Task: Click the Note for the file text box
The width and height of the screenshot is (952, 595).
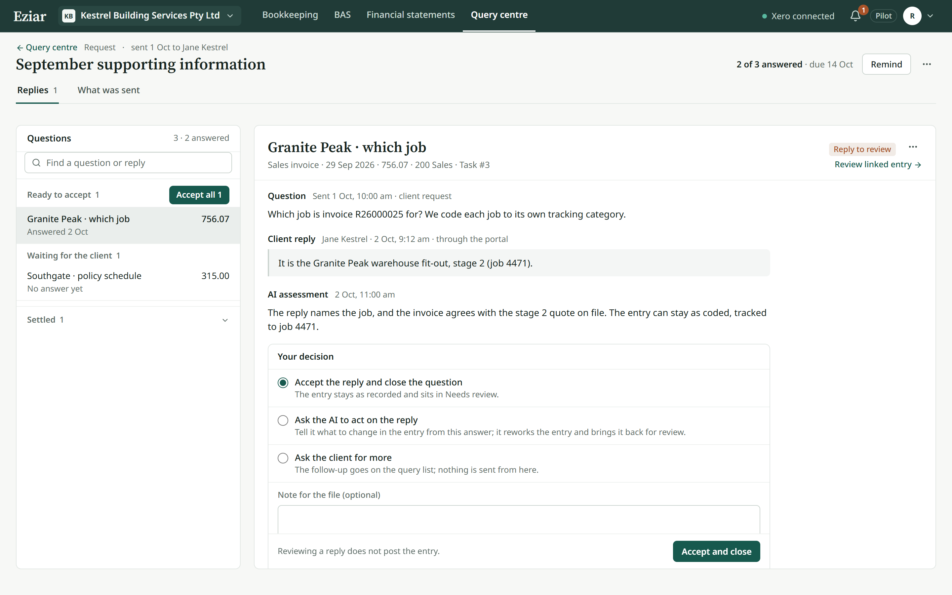Action: (x=519, y=519)
